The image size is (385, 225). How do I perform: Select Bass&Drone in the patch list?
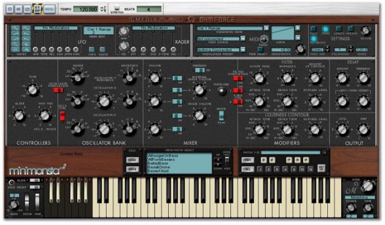tap(158, 167)
